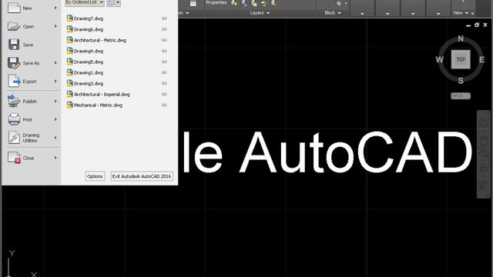The width and height of the screenshot is (493, 277).
Task: Pin Drawing6.dwg to the list
Action: 164,29
